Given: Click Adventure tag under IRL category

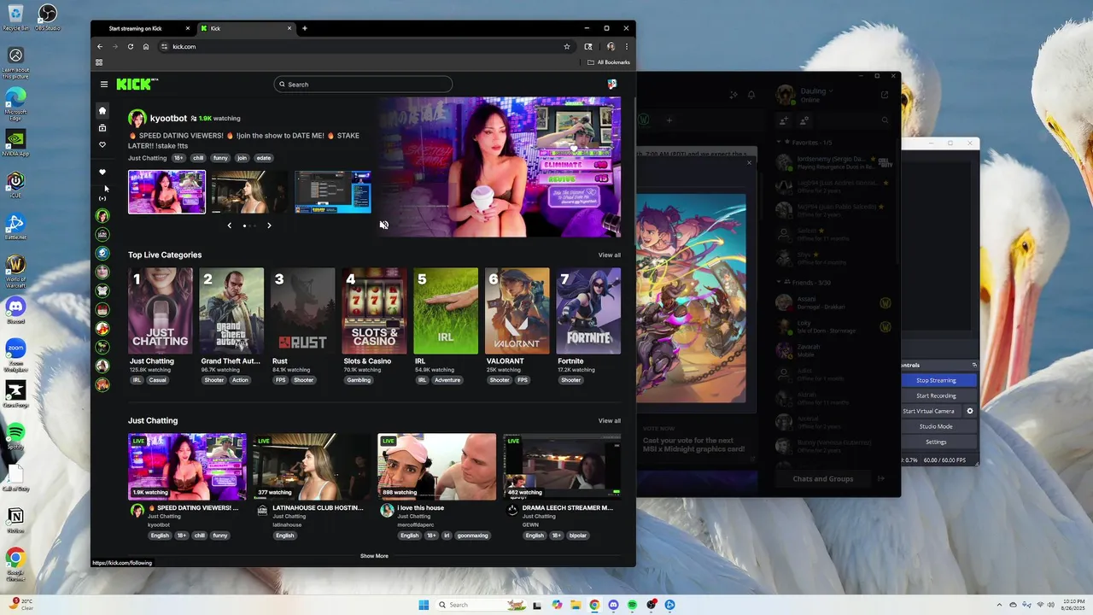Looking at the screenshot, I should pyautogui.click(x=447, y=380).
